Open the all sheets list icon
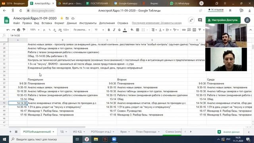Viewport: 254px width, 143px height. 16,131
